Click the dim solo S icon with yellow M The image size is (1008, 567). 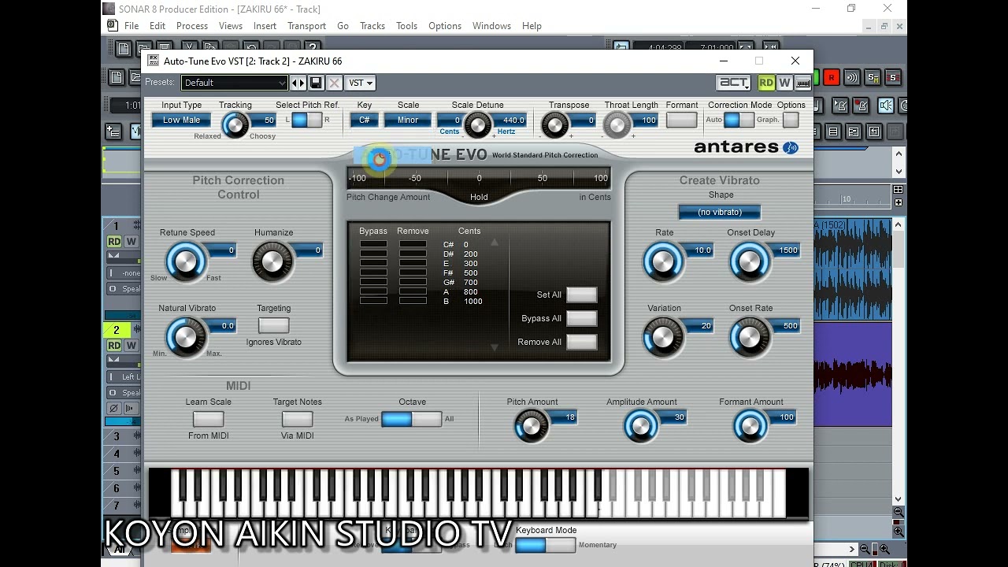[873, 77]
